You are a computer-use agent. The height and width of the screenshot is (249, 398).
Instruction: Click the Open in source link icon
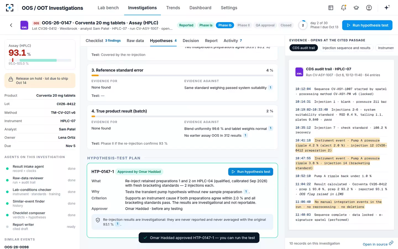click(x=391, y=243)
